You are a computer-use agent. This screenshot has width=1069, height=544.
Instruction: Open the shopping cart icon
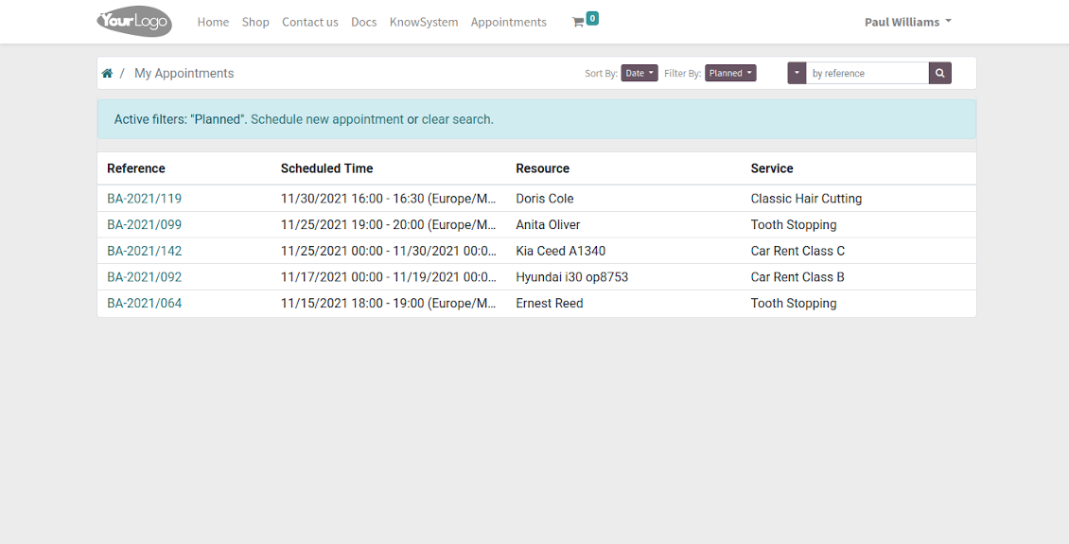click(579, 22)
